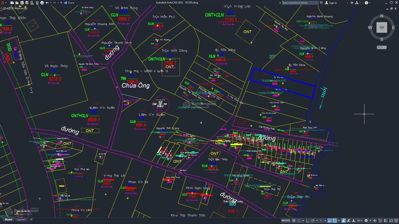
Task: Click the E compass direction on ViewCube
Action: (x=394, y=28)
